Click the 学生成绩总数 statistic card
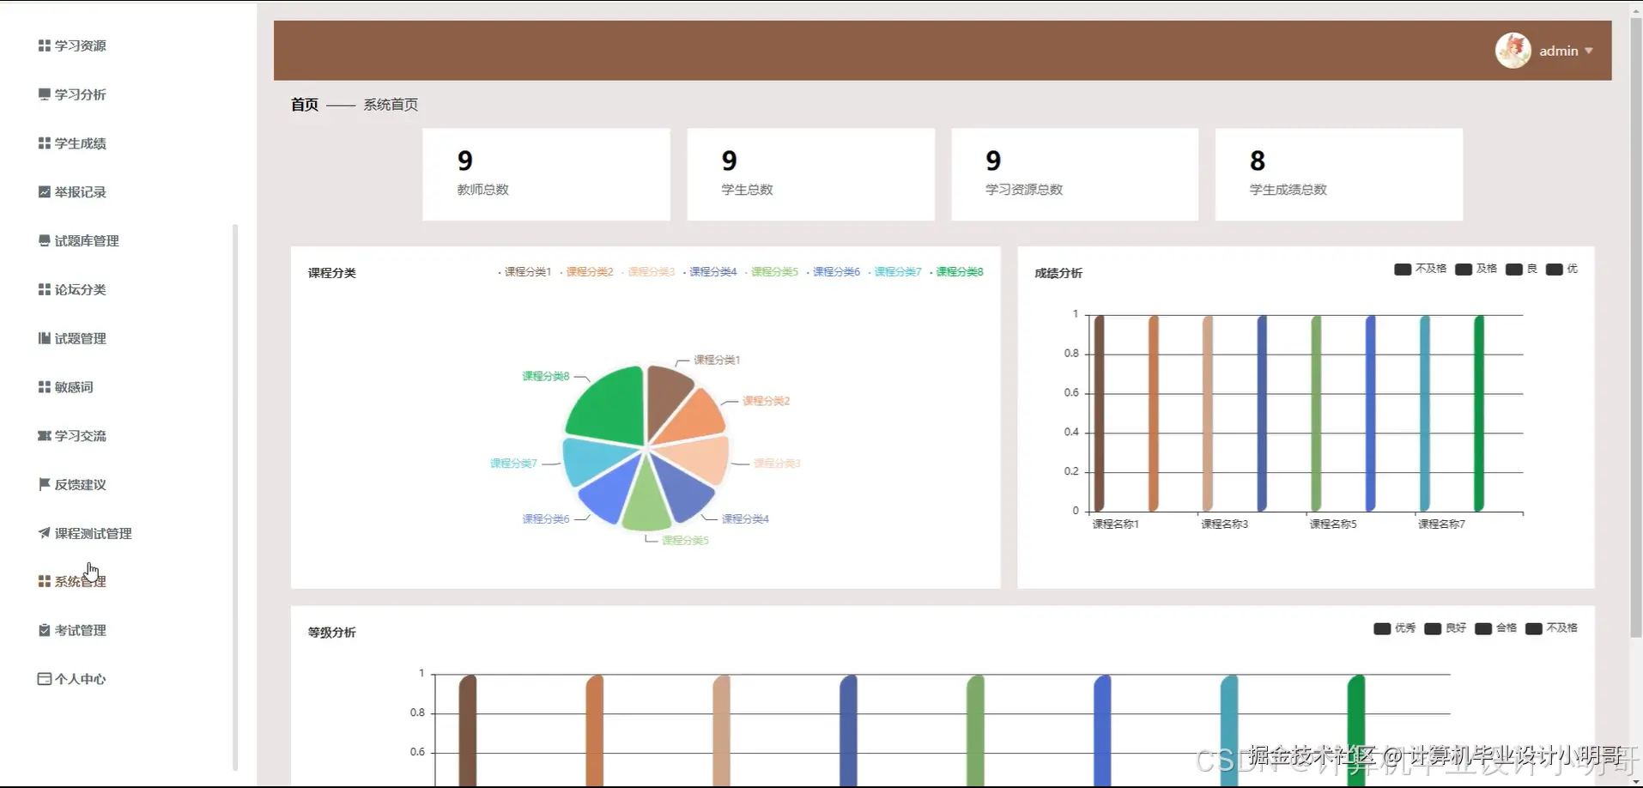The image size is (1643, 788). 1339,174
